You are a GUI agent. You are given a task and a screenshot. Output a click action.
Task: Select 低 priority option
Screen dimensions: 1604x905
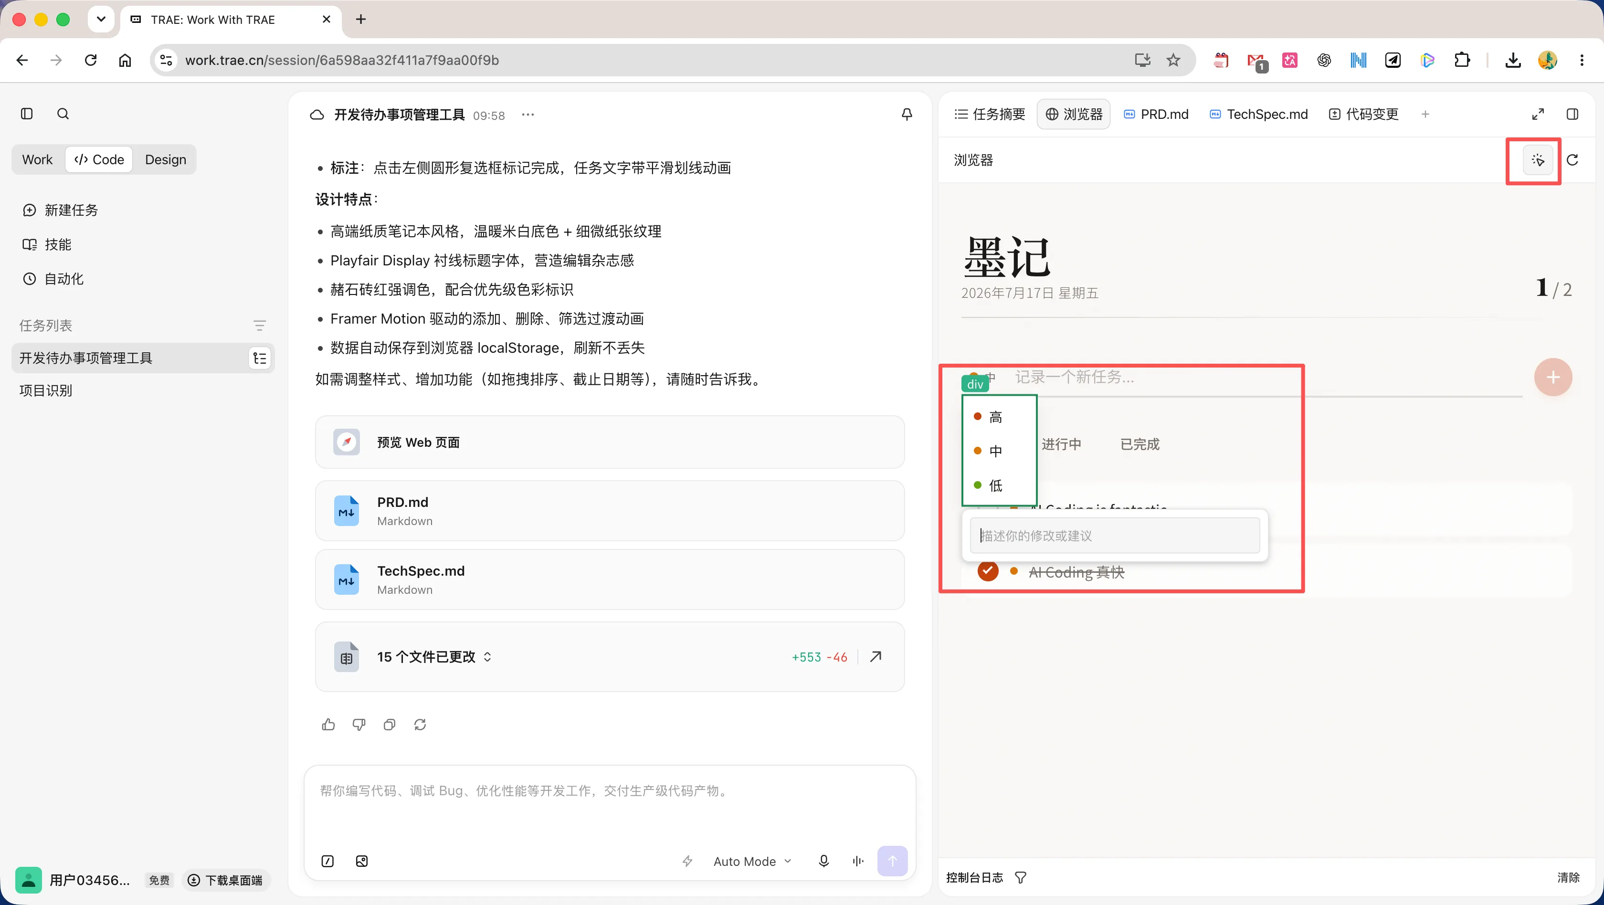[999, 485]
